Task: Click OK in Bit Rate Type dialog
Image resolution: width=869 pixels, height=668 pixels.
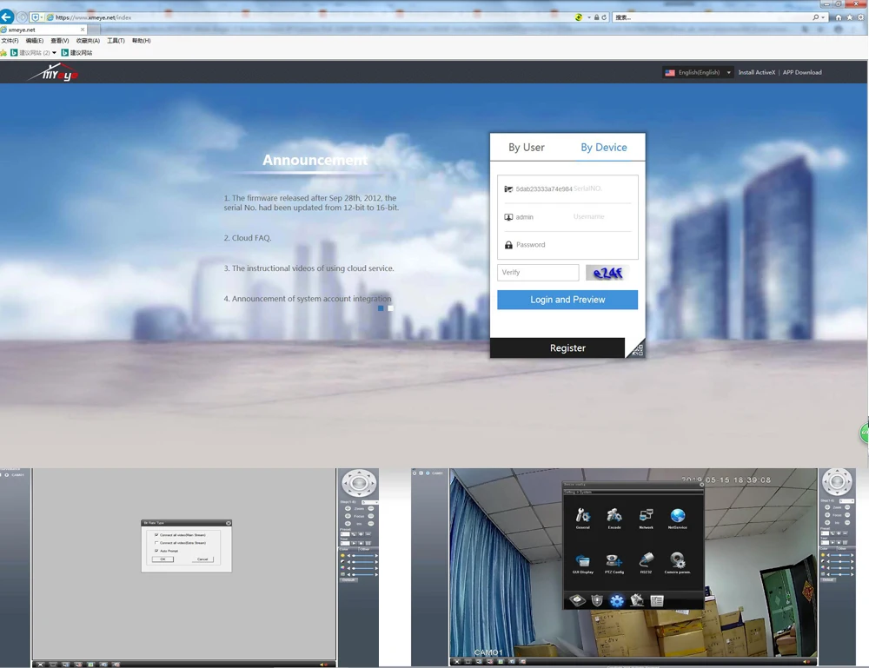Action: pos(163,559)
